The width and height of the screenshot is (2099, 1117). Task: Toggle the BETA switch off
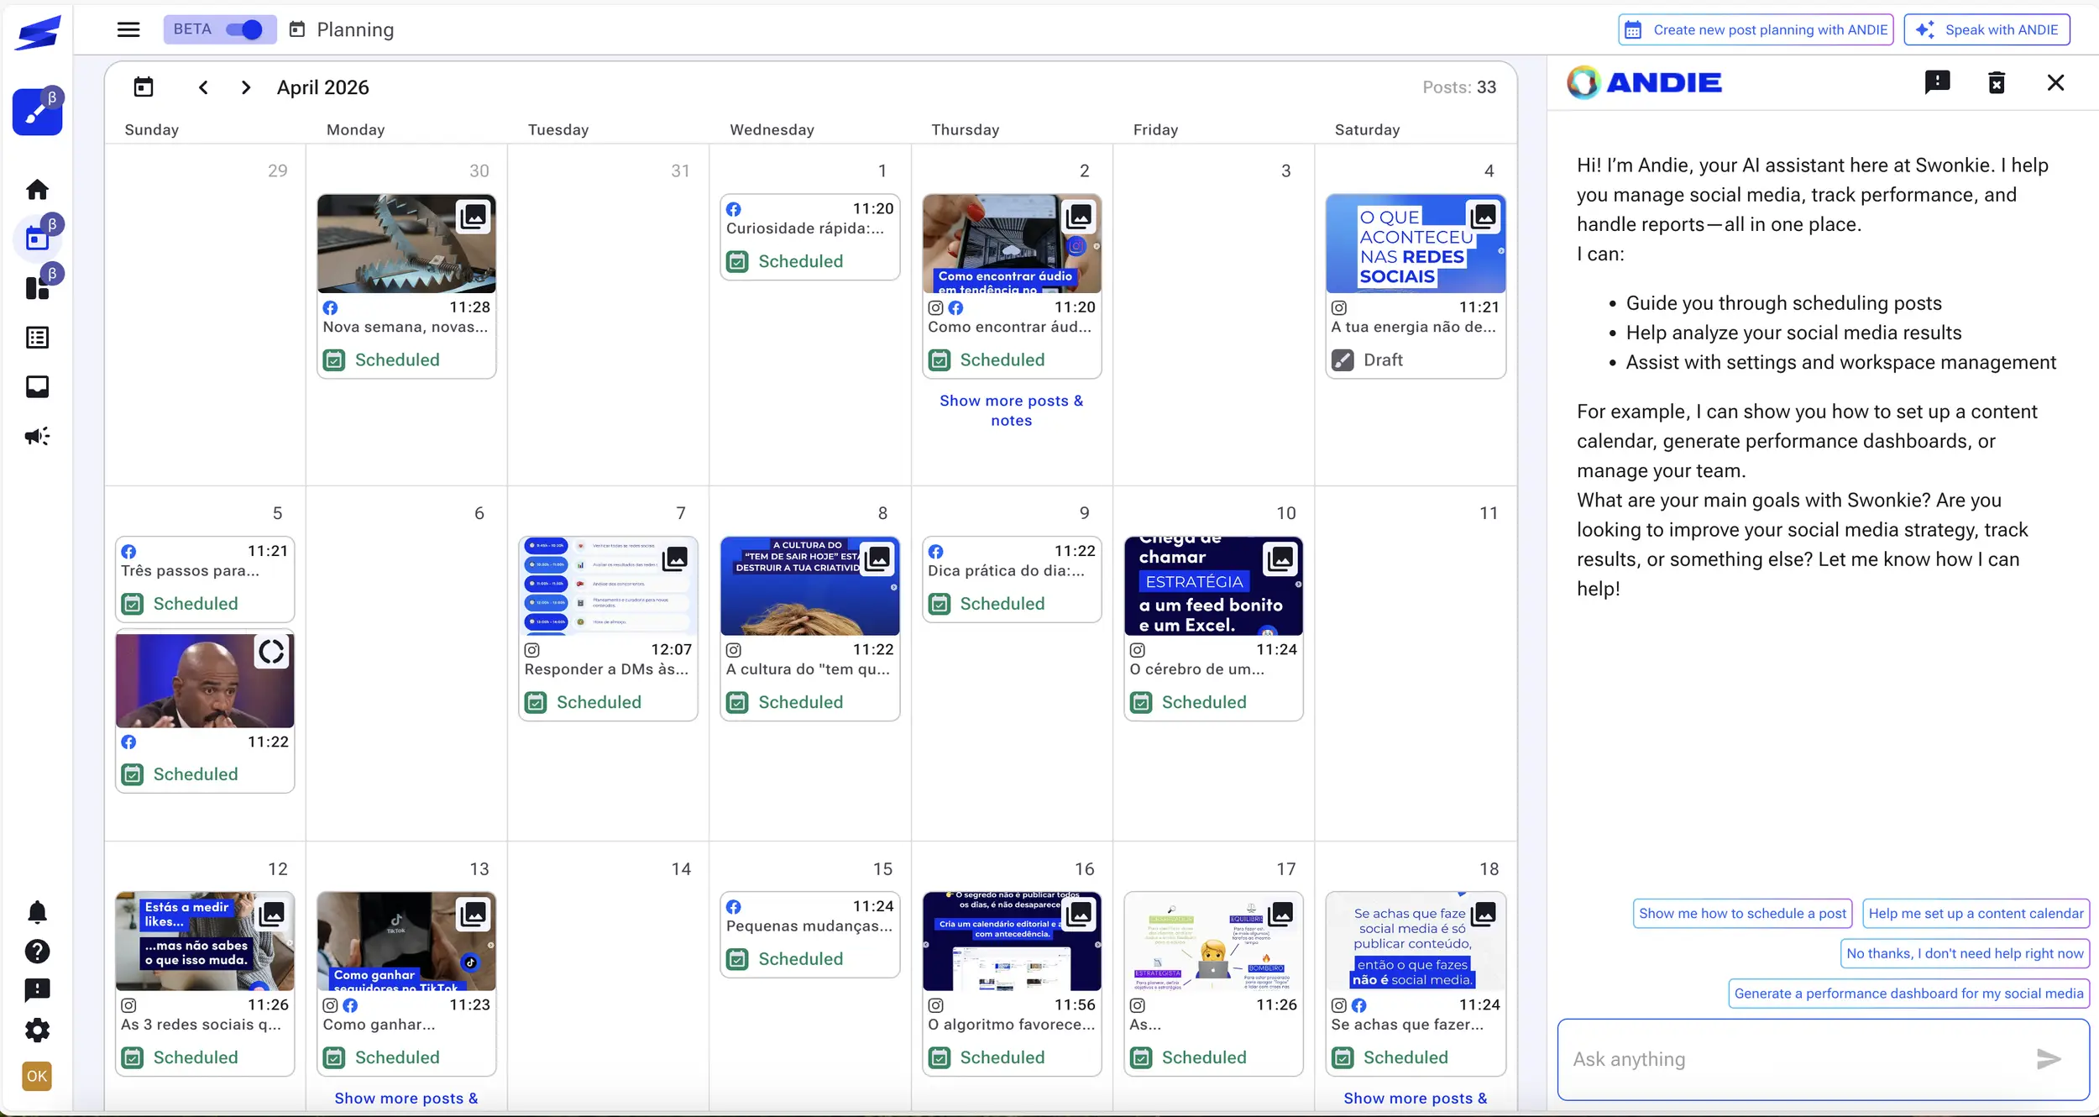tap(244, 29)
